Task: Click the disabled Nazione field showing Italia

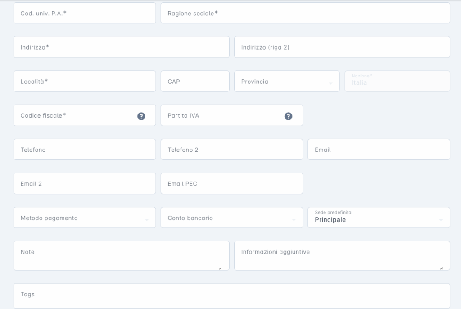Action: 397,81
